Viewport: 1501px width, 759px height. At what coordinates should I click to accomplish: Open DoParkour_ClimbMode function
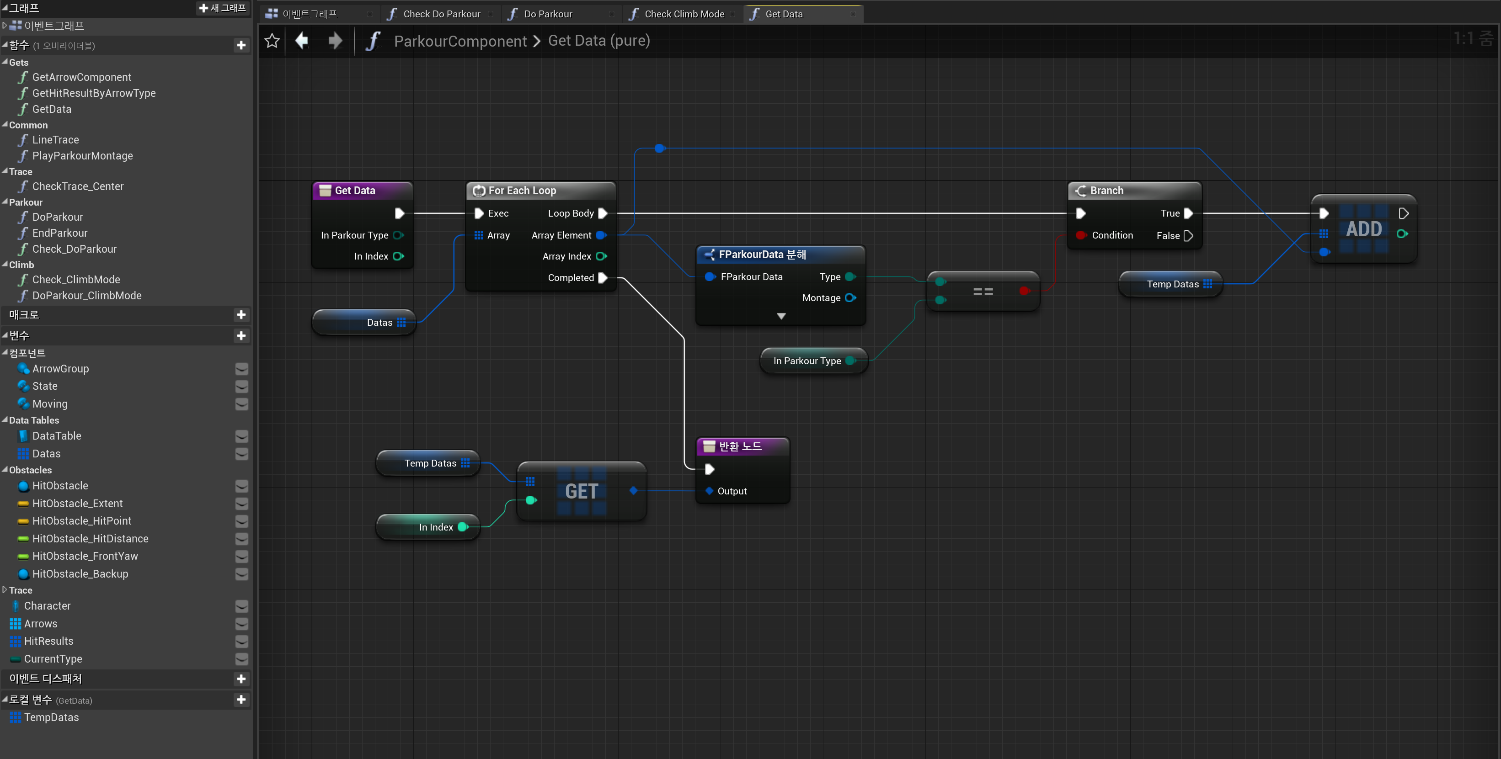(87, 295)
